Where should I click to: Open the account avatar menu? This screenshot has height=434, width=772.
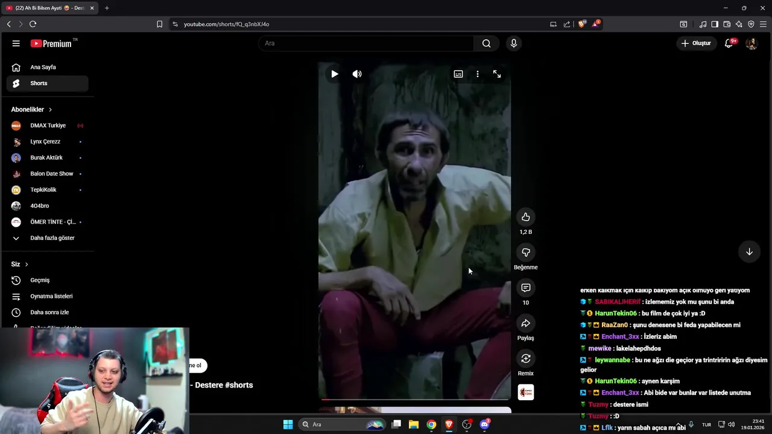click(751, 43)
